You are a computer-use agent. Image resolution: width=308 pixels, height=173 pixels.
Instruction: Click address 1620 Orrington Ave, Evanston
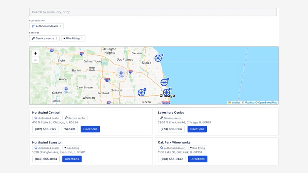[59, 152]
